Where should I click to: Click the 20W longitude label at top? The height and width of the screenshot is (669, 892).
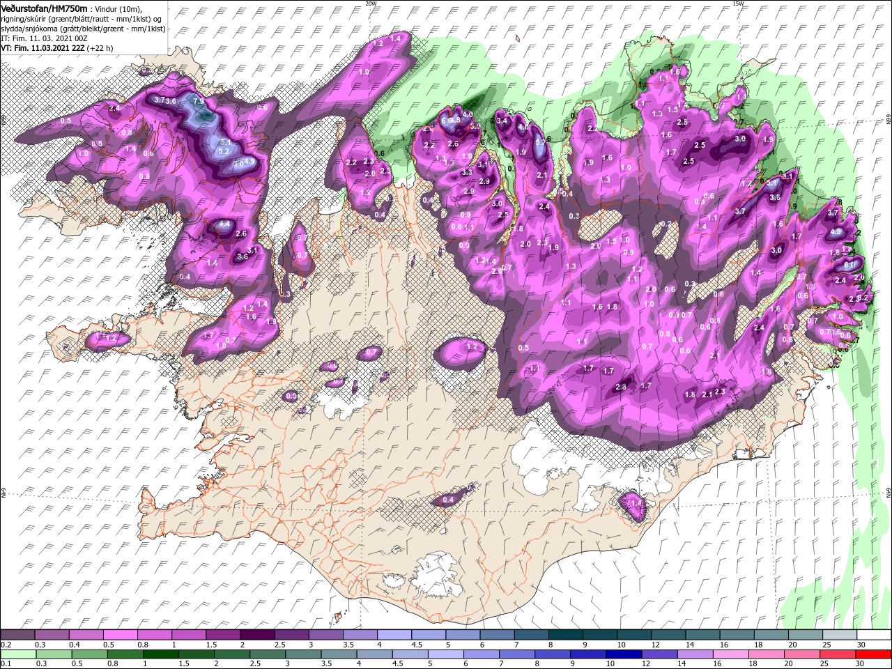[371, 3]
